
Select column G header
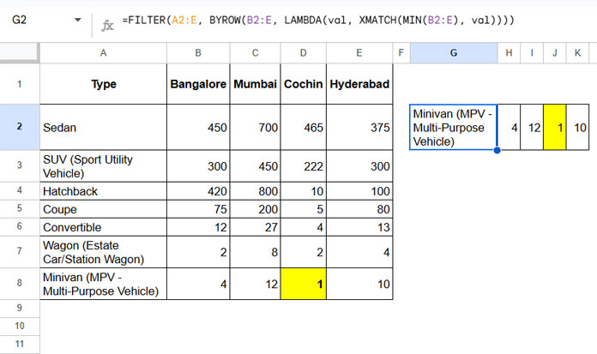[x=454, y=53]
